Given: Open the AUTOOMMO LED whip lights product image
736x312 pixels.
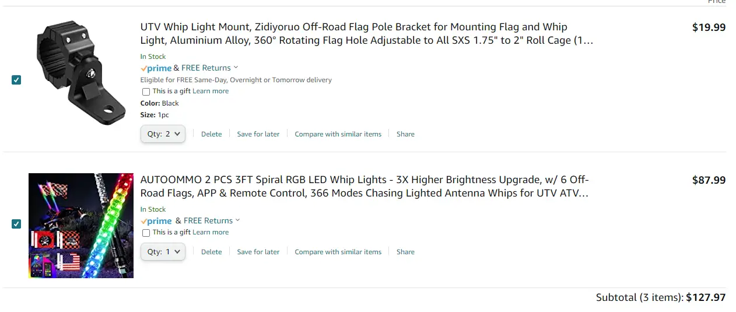Looking at the screenshot, I should (x=81, y=226).
